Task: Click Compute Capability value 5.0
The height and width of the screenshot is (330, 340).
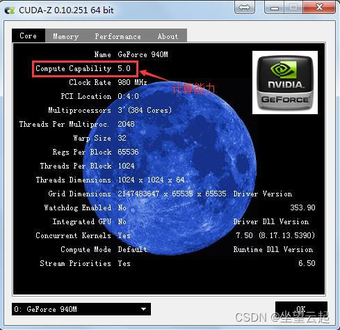Action: [x=124, y=68]
